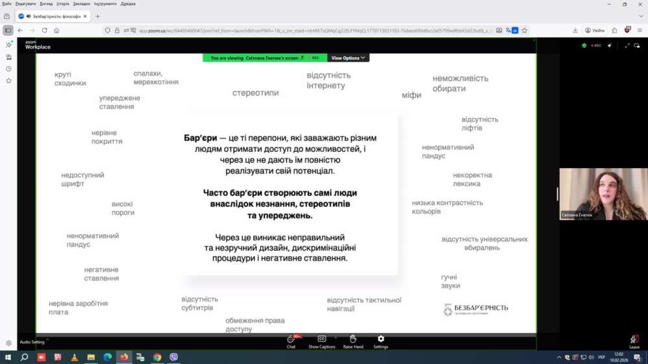Show hidden system tray icons
Screen dimensions: 648x364
pyautogui.click(x=558, y=358)
